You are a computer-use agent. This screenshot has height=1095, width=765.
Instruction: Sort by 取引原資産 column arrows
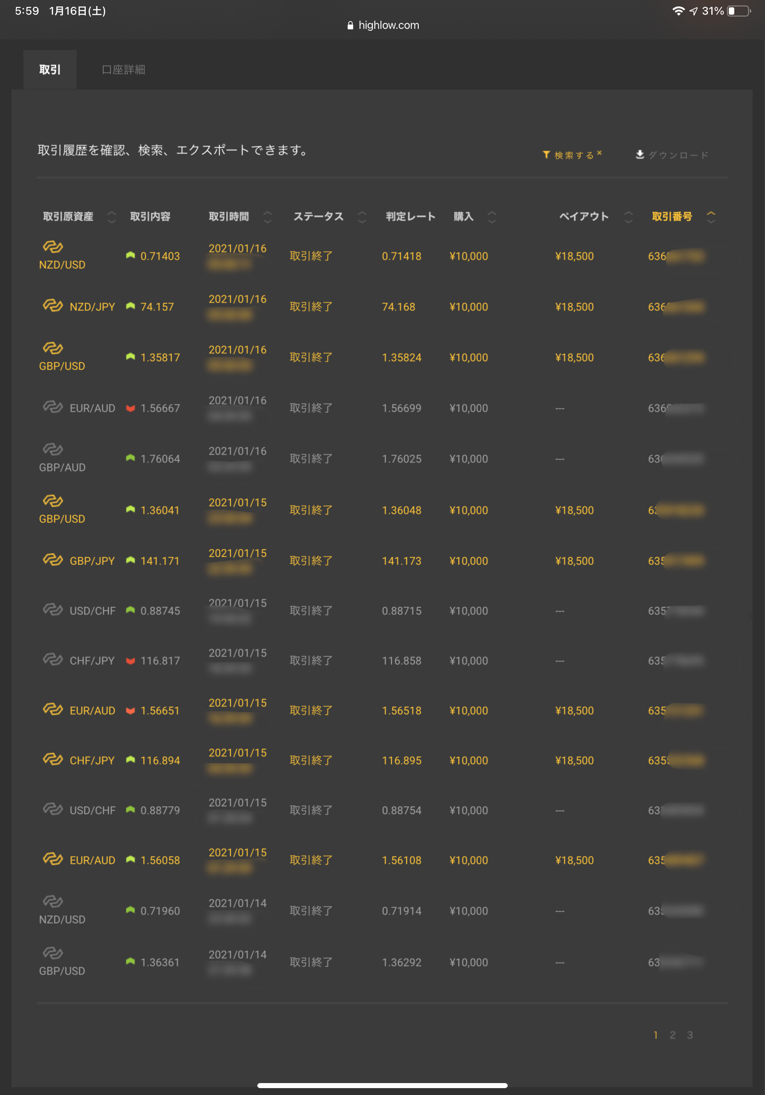[x=111, y=217]
